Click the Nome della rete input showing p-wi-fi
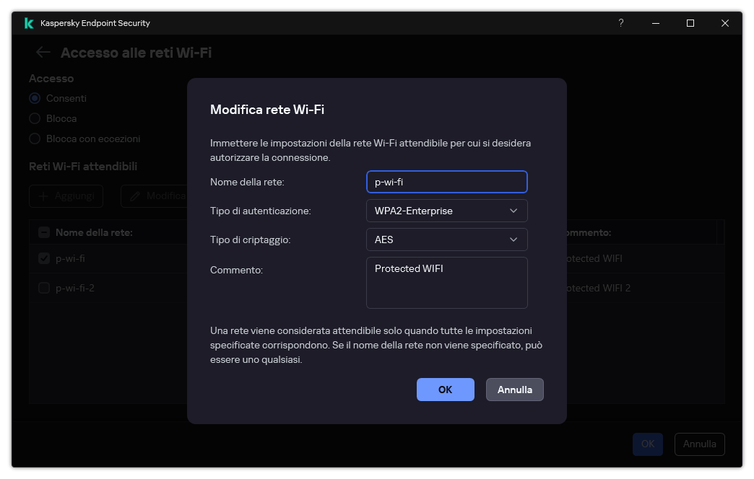This screenshot has width=754, height=479. tap(446, 181)
